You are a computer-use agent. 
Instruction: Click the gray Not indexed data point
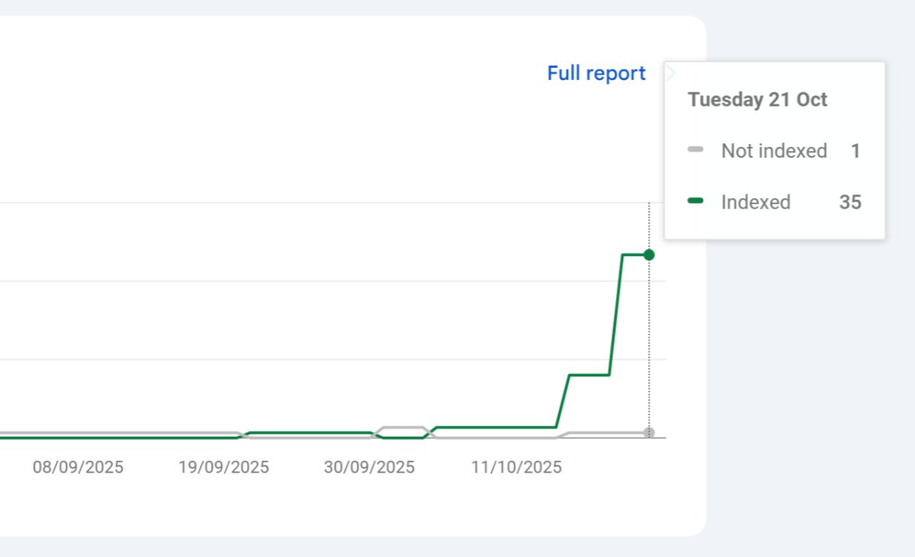[648, 433]
